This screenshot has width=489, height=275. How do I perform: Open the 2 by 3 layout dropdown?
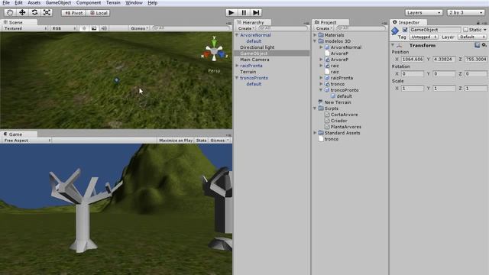(466, 12)
